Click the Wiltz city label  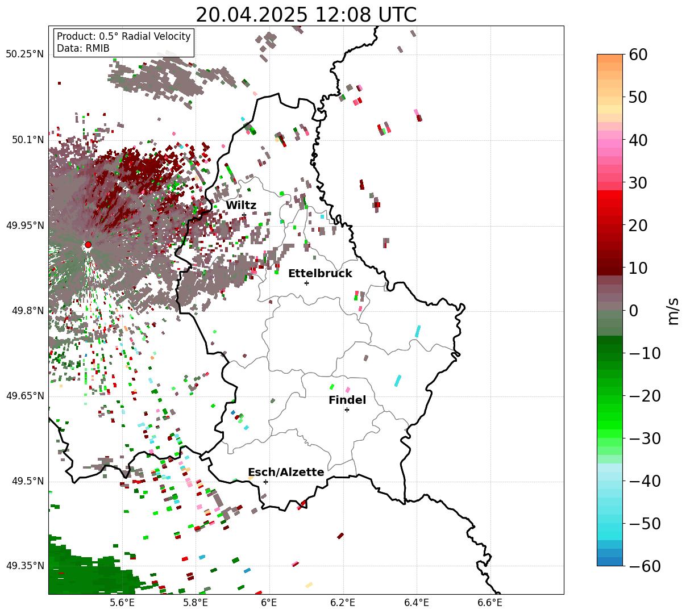[241, 206]
